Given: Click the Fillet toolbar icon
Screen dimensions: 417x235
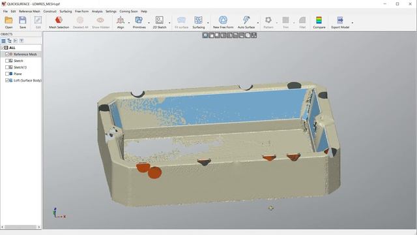Looking at the screenshot, I should tap(302, 20).
